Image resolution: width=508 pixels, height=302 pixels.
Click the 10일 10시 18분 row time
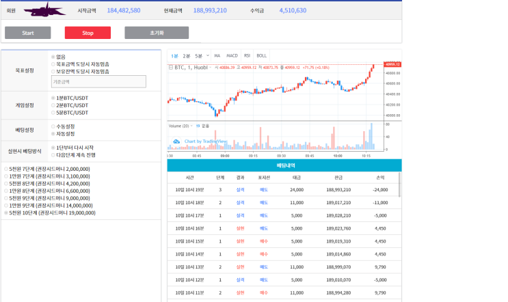[189, 203]
